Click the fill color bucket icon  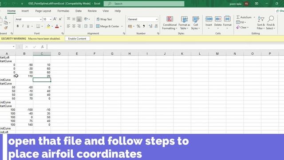click(48, 26)
